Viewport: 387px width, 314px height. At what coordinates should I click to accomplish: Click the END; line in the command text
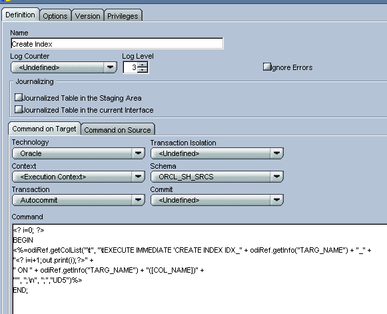tap(21, 290)
